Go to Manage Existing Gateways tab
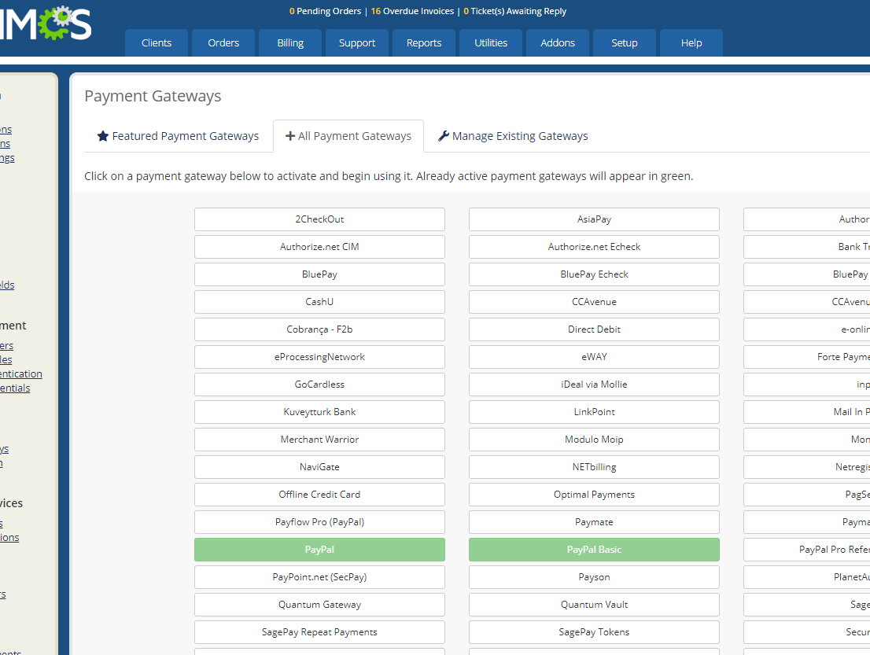870x655 pixels. click(513, 136)
